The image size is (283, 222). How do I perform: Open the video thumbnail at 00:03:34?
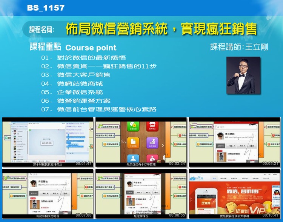pos(141,142)
